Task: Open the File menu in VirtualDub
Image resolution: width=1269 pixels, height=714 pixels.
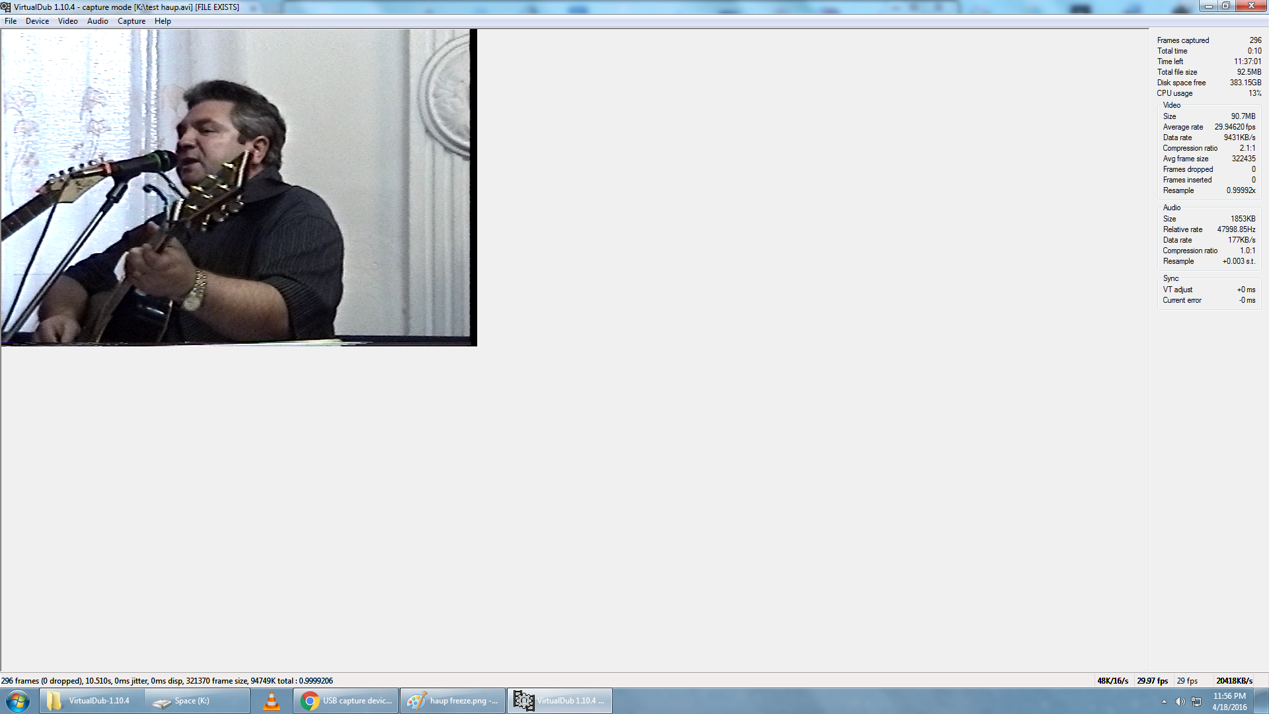Action: point(10,20)
